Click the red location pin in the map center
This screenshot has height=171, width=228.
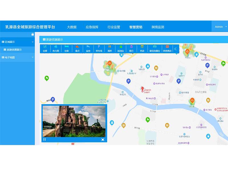[142, 89]
